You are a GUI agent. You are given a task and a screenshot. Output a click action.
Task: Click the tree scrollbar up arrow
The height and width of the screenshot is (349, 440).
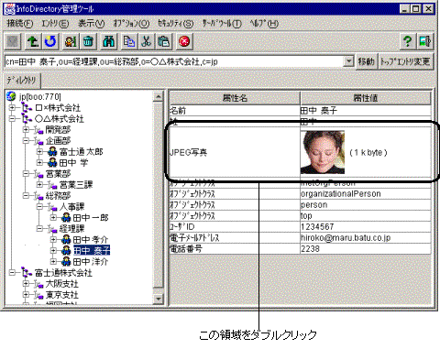coord(158,97)
